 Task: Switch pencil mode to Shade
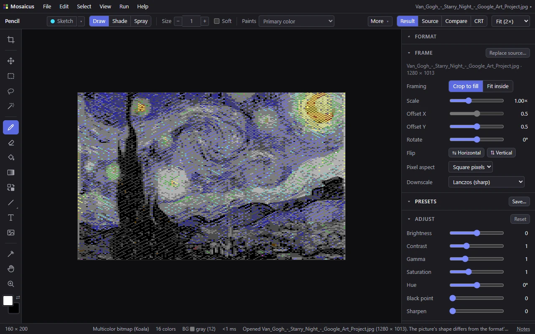tap(120, 21)
